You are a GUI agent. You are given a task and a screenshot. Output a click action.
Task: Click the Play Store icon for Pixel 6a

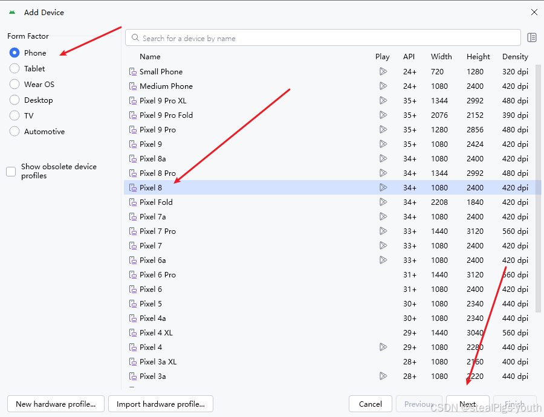tap(383, 260)
